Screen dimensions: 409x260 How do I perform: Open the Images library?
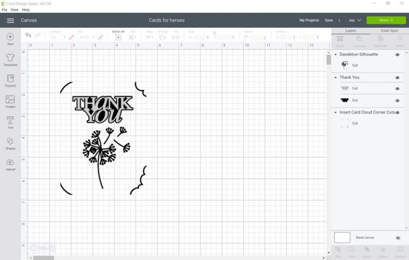(10, 100)
